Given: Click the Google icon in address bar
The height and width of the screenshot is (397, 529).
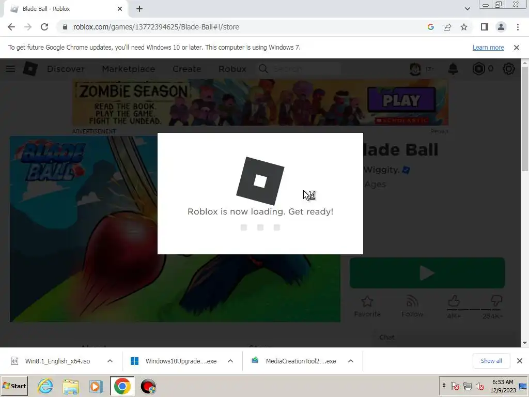Looking at the screenshot, I should (x=430, y=27).
